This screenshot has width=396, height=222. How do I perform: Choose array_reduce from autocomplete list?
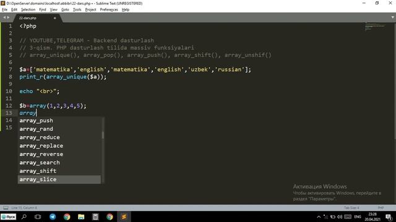59,138
